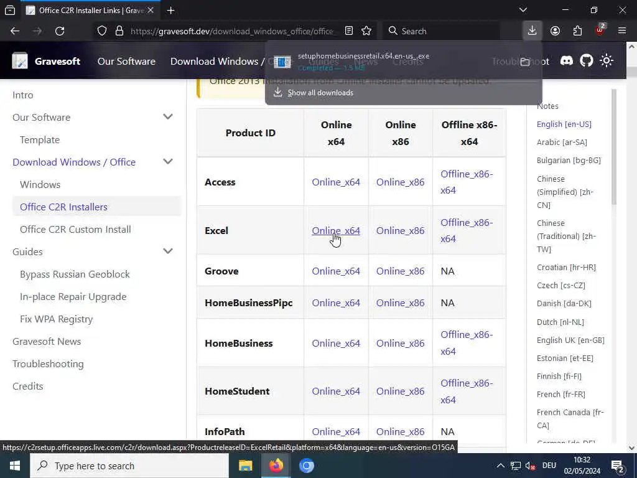The height and width of the screenshot is (478, 637).
Task: Jump to Dutch [nl-NL] section
Action: pos(560,322)
